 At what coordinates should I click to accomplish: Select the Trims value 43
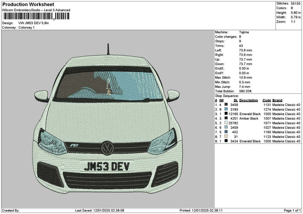pos(241,46)
